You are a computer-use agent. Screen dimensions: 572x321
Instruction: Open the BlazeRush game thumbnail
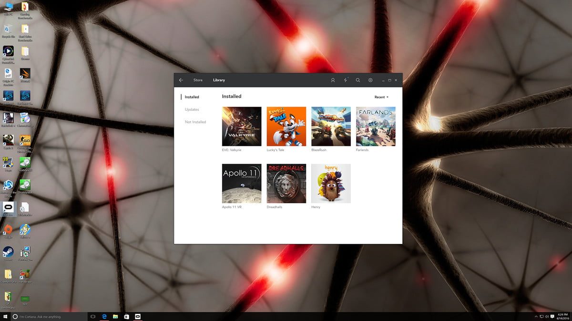click(x=331, y=126)
